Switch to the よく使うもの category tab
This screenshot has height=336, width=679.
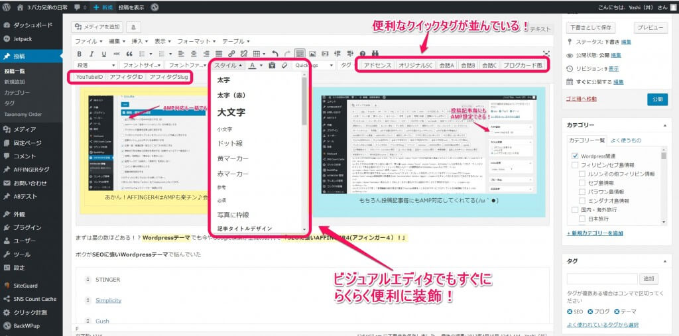(x=626, y=140)
